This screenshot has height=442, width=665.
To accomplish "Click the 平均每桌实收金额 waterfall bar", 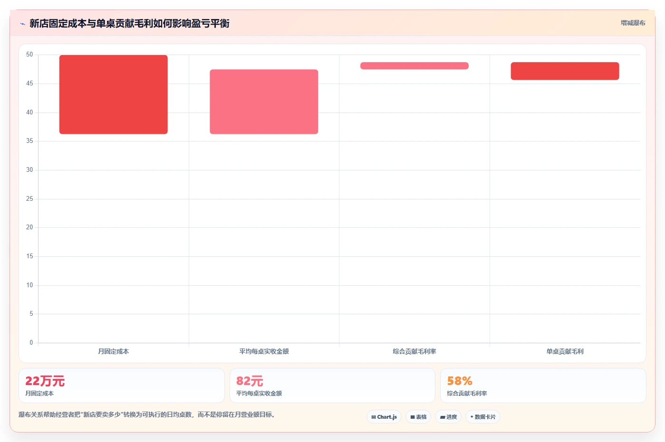I will 264,102.
